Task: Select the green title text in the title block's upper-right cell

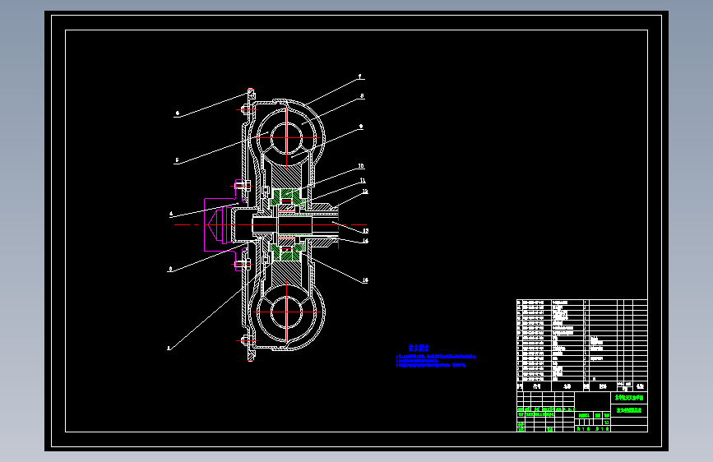Action: (629, 398)
